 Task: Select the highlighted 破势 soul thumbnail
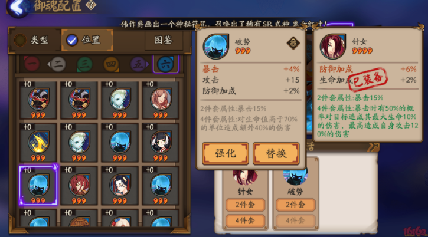pyautogui.click(x=38, y=186)
